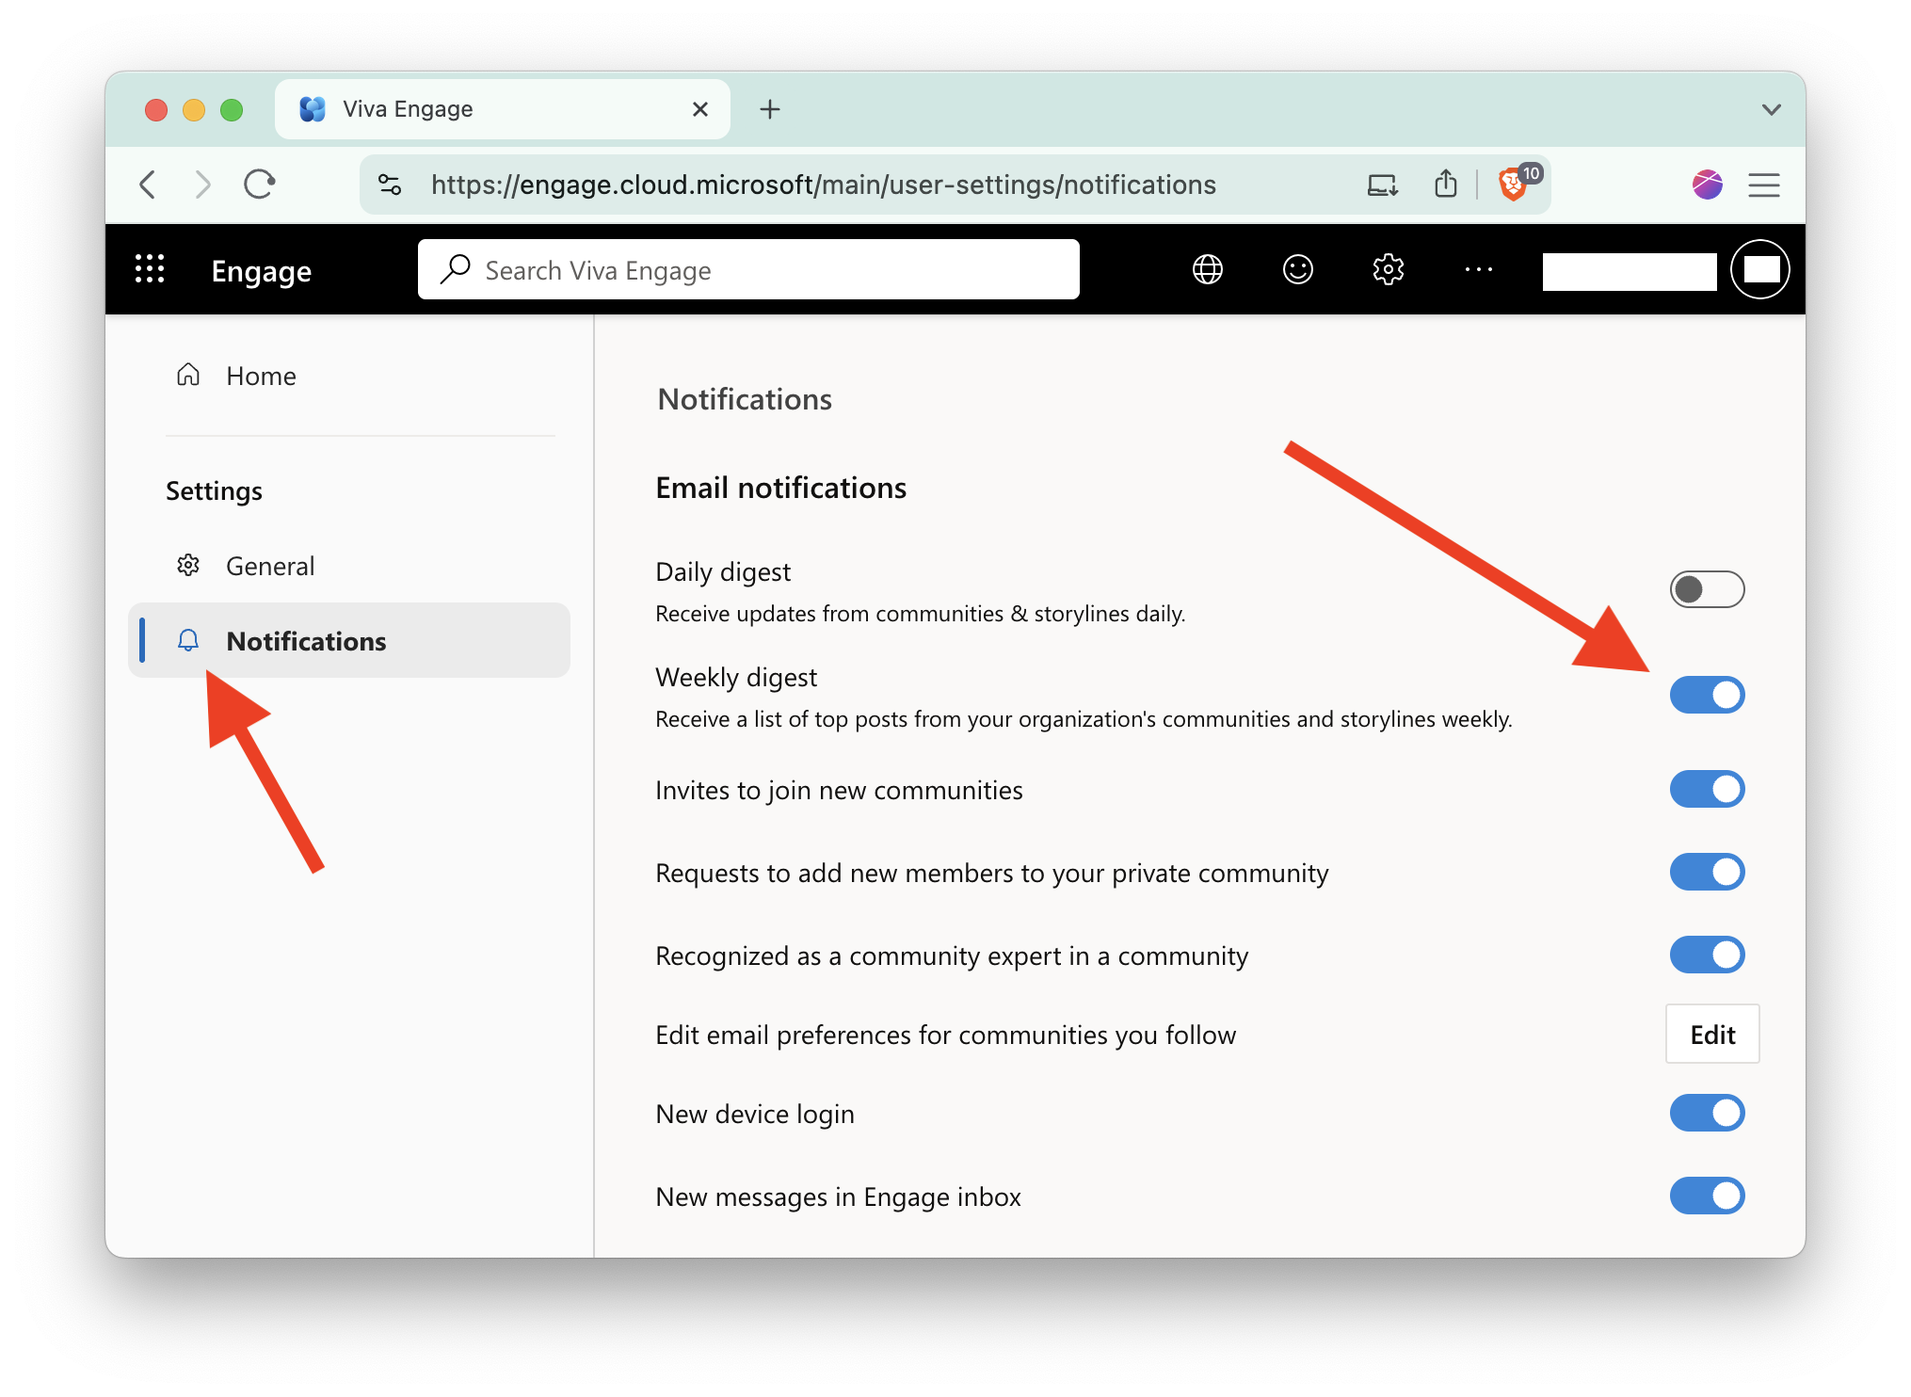Screen dimensions: 1911x1397
Task: Toggle New messages in Engage inbox
Action: (1707, 1196)
